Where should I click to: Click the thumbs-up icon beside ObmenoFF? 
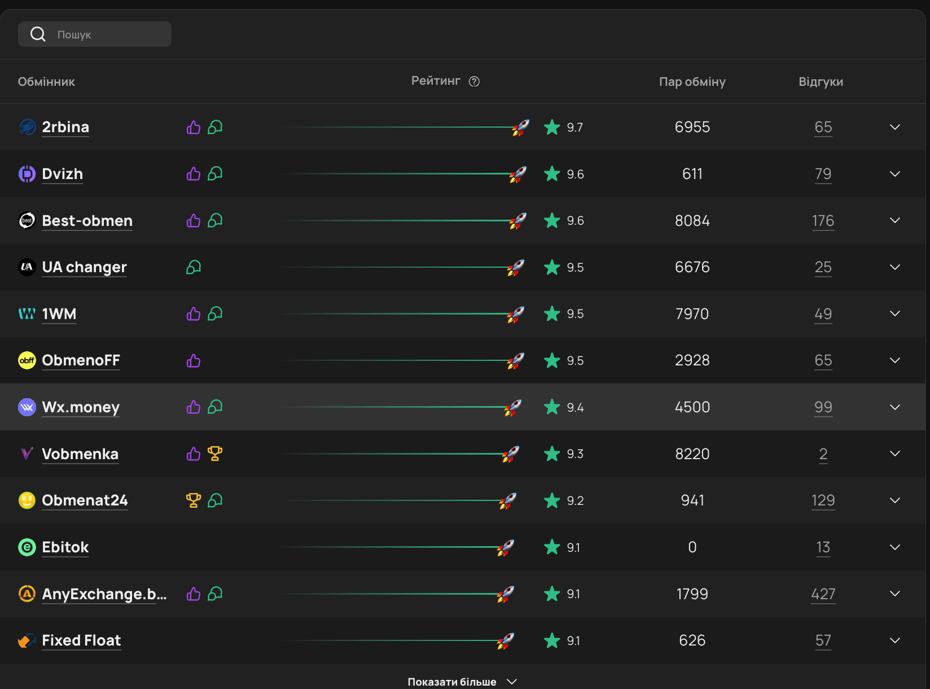point(194,360)
